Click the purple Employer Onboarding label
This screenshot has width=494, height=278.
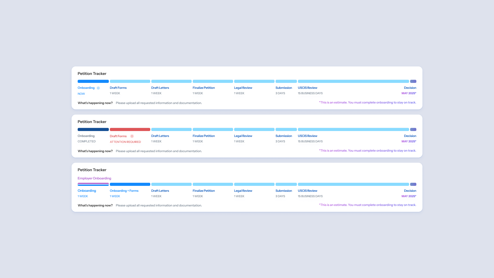(x=94, y=178)
